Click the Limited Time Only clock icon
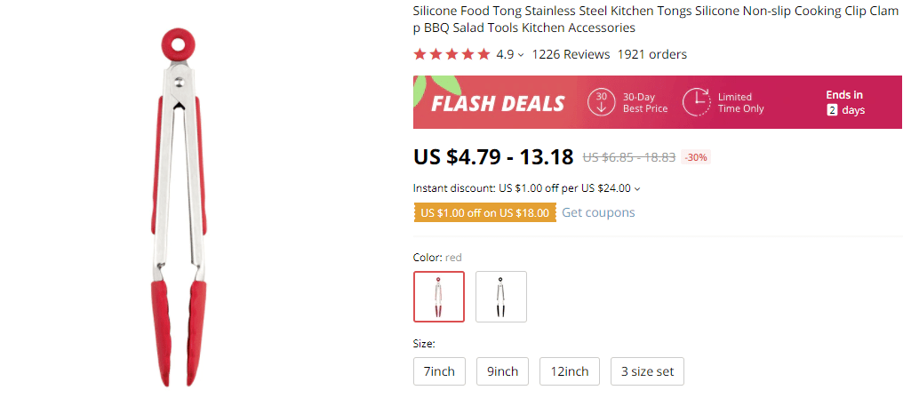 click(x=697, y=102)
